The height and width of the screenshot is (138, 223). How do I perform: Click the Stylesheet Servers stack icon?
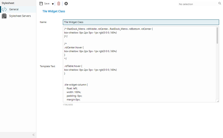4,16
